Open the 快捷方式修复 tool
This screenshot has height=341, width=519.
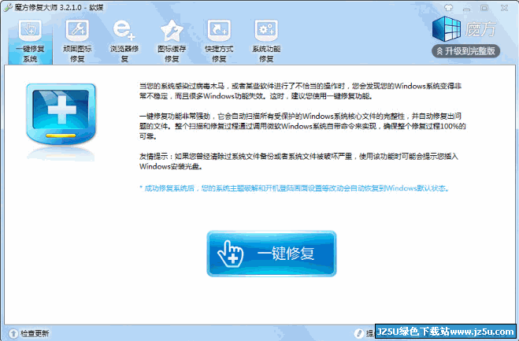(x=219, y=42)
